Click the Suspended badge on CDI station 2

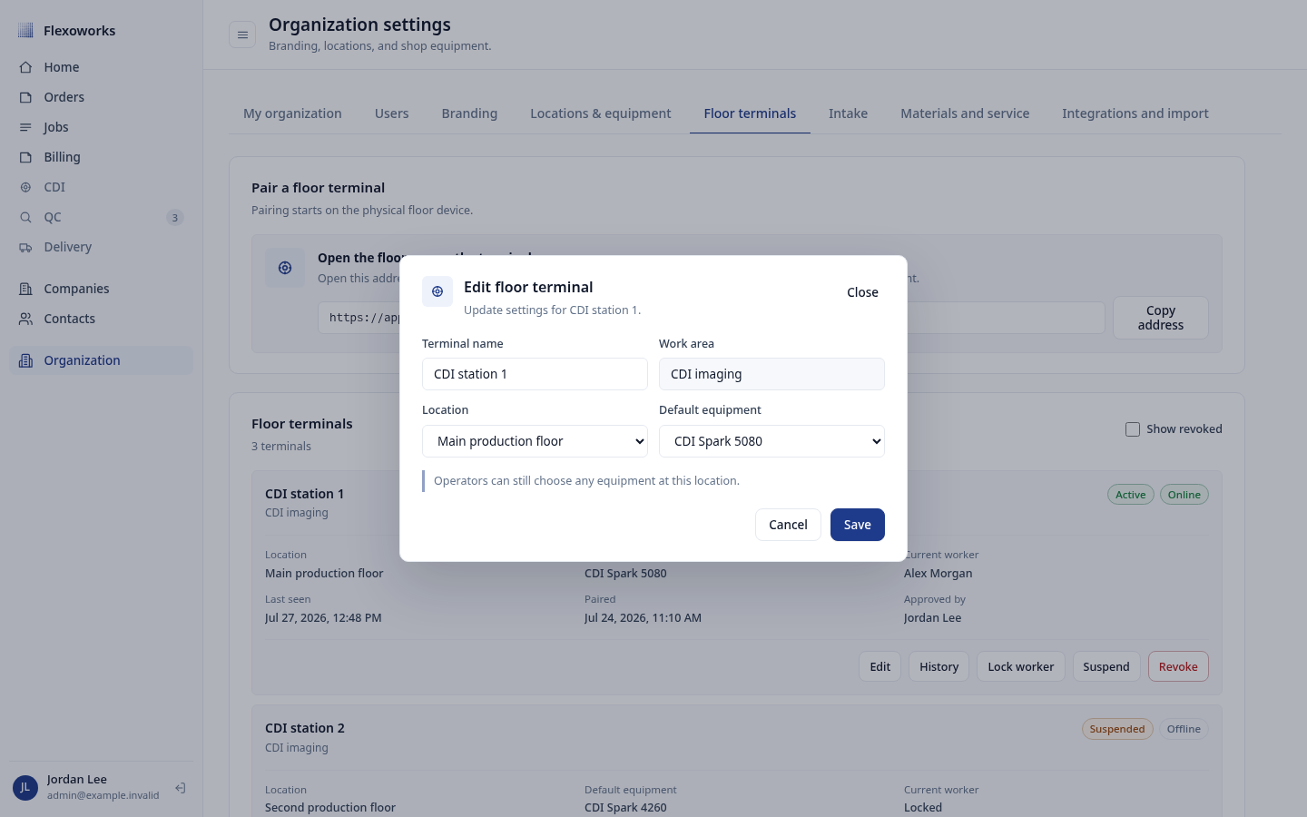[x=1117, y=729]
